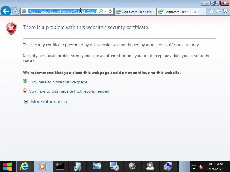Screen dimensions: 230x172
Task: Click the grayed Forward arrow button
Action: [16, 11]
